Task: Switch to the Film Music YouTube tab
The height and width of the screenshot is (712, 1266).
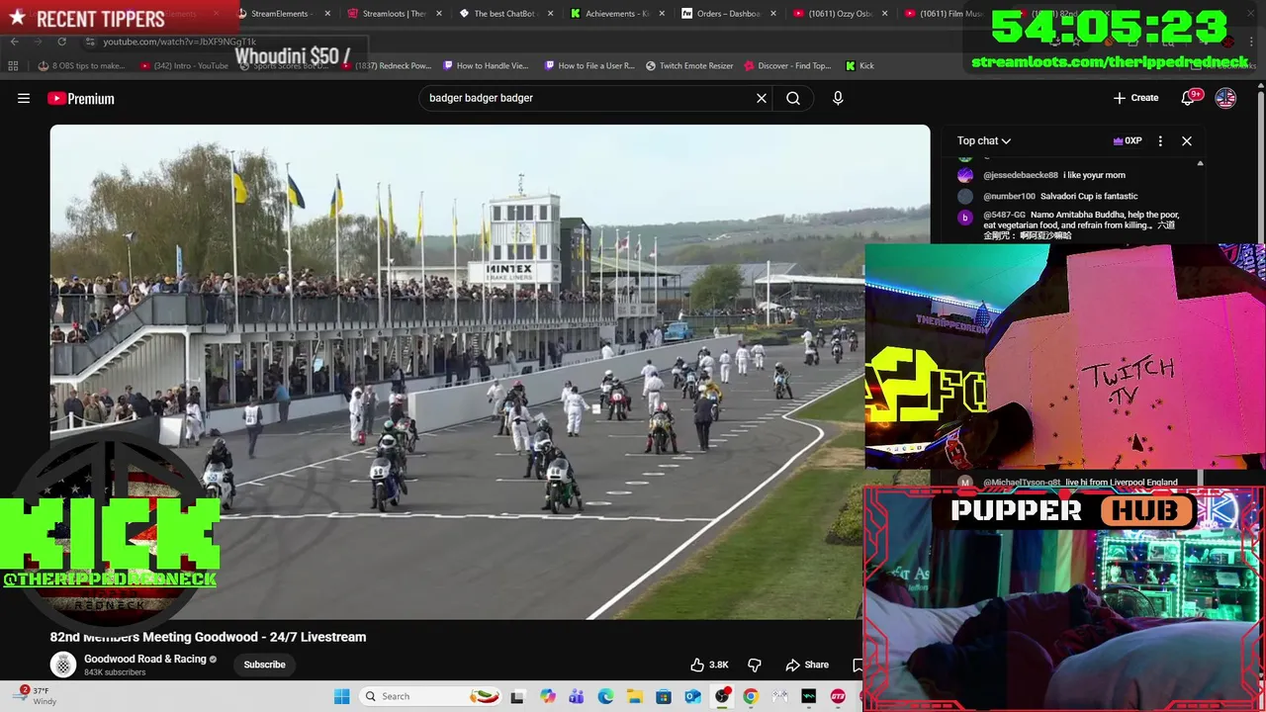Action: pyautogui.click(x=945, y=14)
